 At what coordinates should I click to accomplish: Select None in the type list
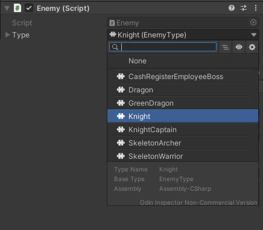(183, 61)
